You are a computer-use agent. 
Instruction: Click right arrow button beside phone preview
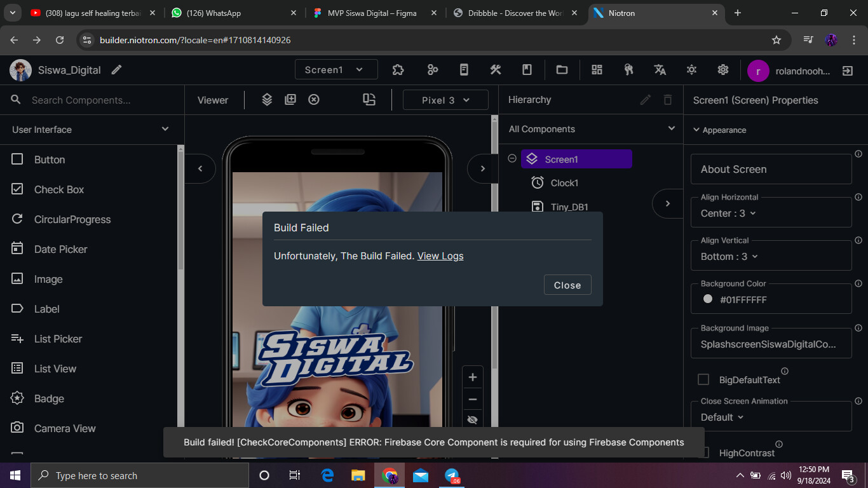(482, 168)
